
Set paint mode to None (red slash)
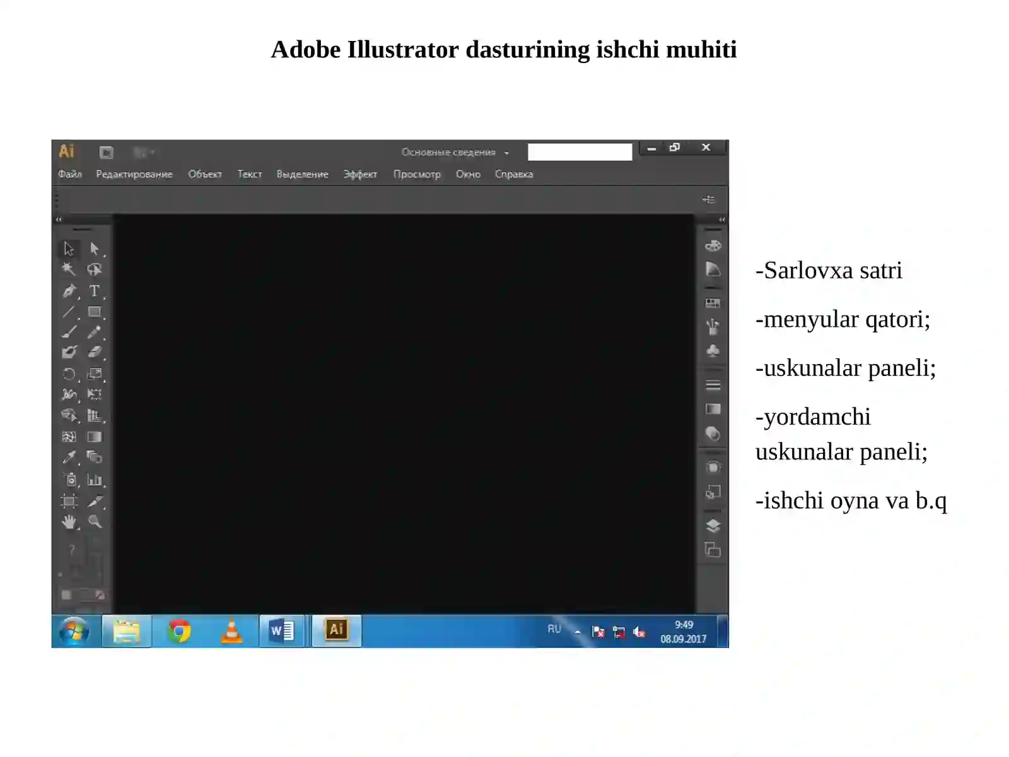100,595
